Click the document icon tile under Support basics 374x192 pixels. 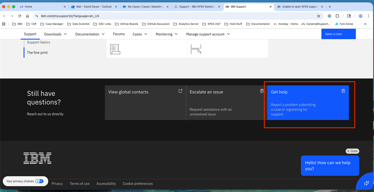click(115, 49)
